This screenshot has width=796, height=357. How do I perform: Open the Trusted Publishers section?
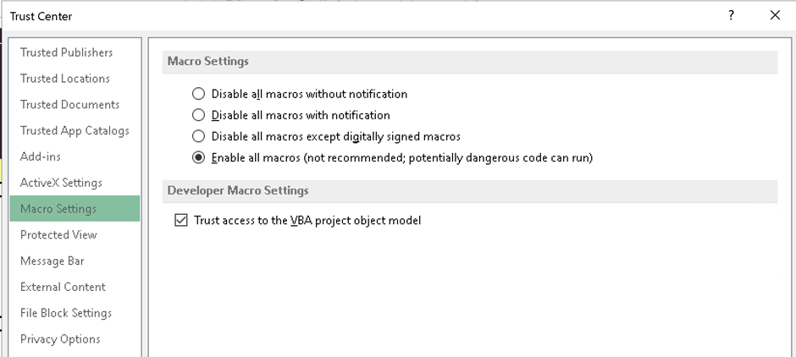coord(66,52)
